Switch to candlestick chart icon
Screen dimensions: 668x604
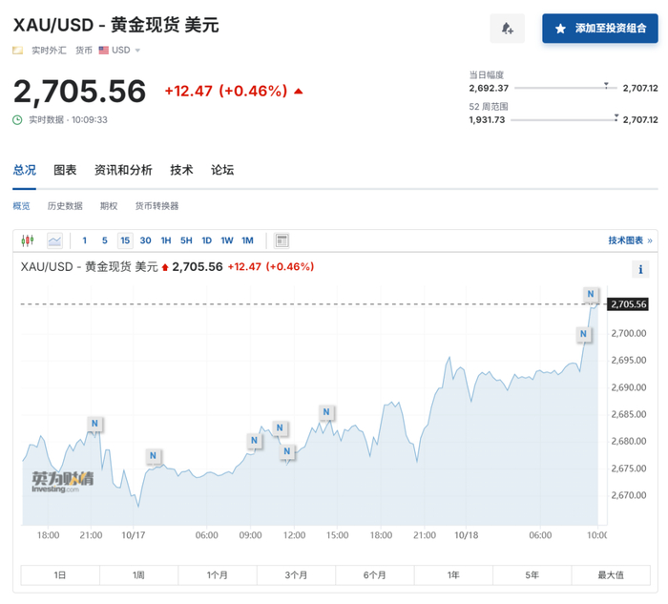point(28,240)
